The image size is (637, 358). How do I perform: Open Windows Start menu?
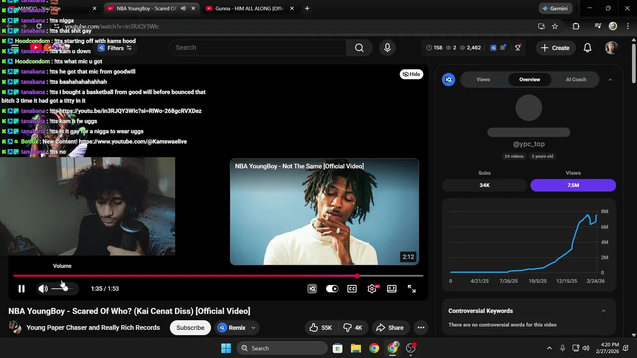226,348
